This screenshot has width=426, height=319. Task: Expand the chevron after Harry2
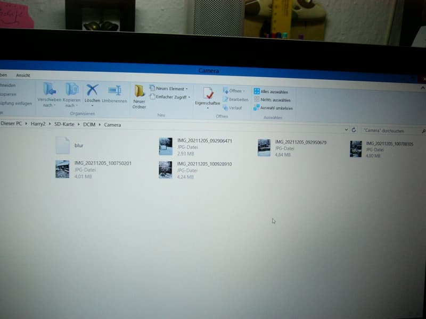(x=50, y=124)
